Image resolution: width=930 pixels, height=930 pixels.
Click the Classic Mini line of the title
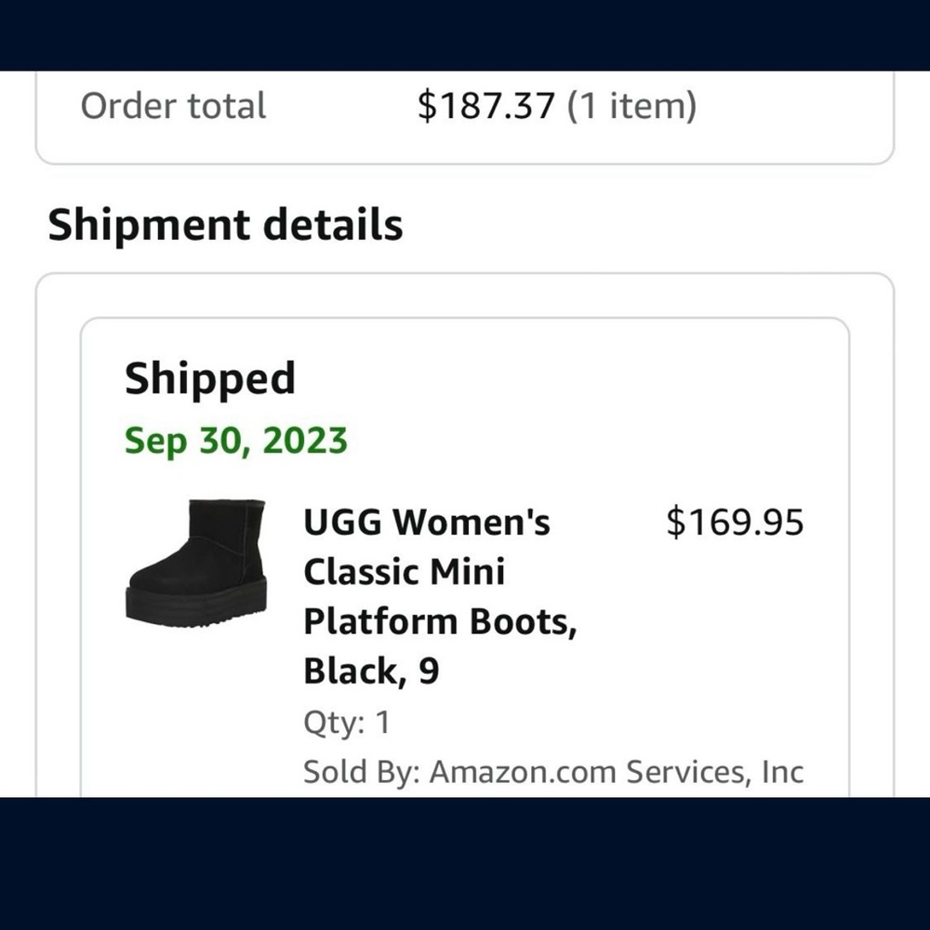(404, 571)
